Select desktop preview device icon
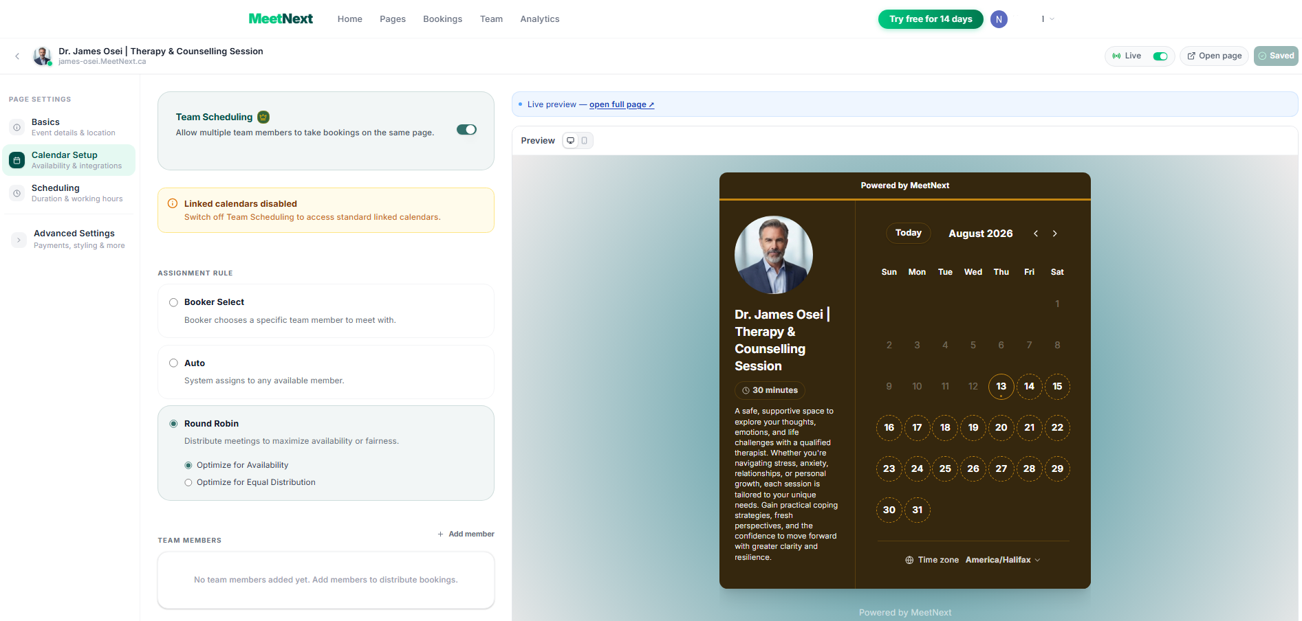The width and height of the screenshot is (1302, 621). tap(570, 141)
